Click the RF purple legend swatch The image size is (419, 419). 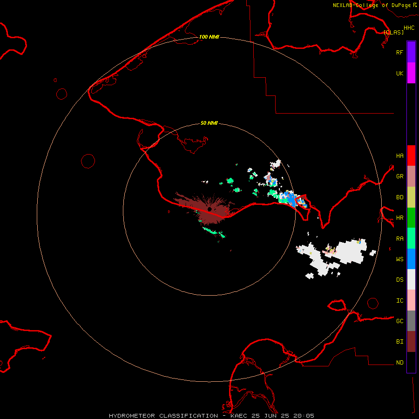tap(411, 52)
